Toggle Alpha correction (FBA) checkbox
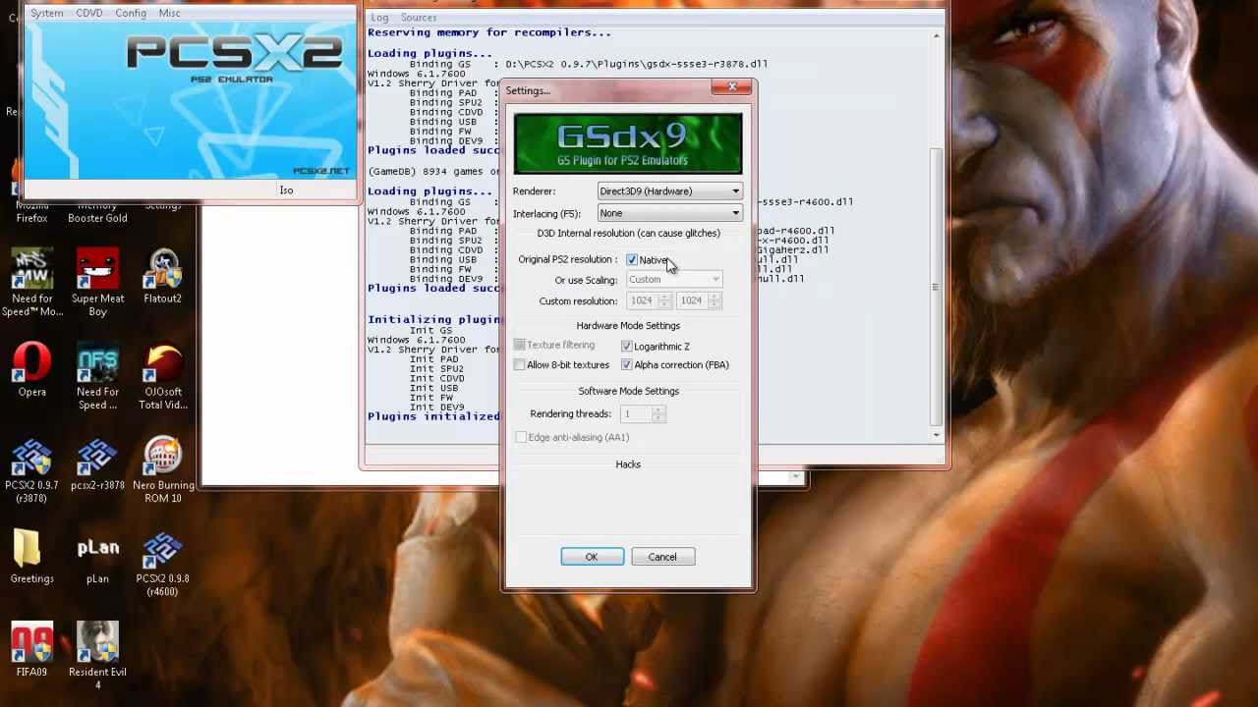Image resolution: width=1258 pixels, height=707 pixels. coord(627,364)
